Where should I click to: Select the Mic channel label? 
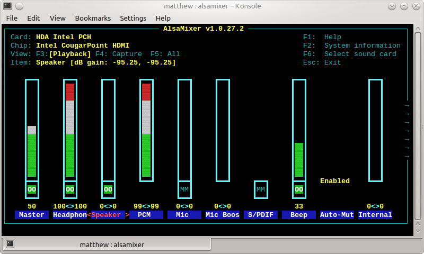[x=184, y=215]
